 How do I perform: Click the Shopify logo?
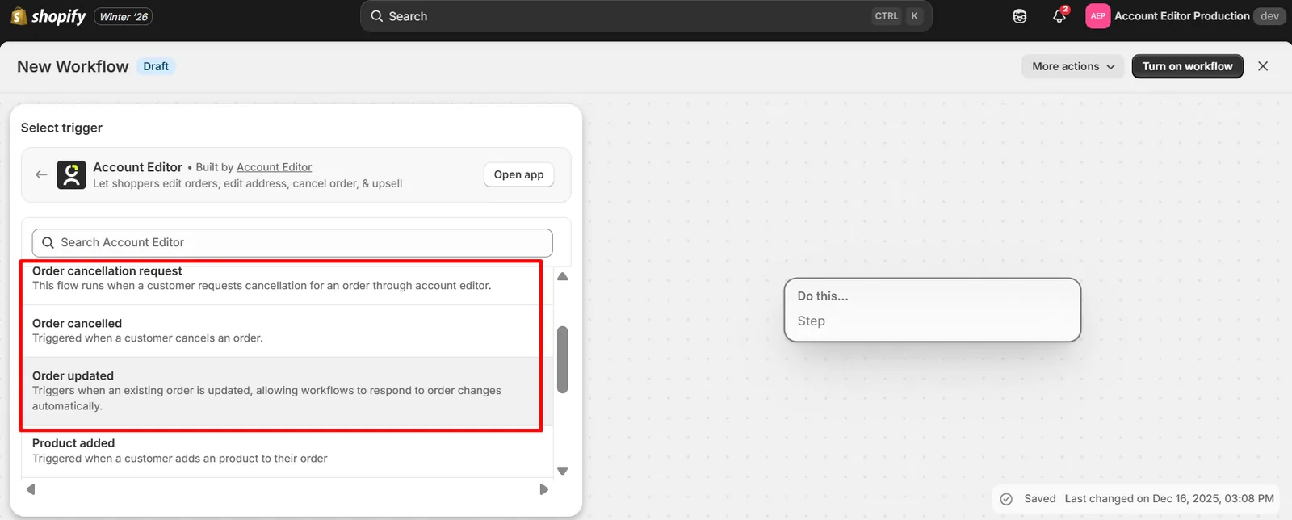coord(48,16)
